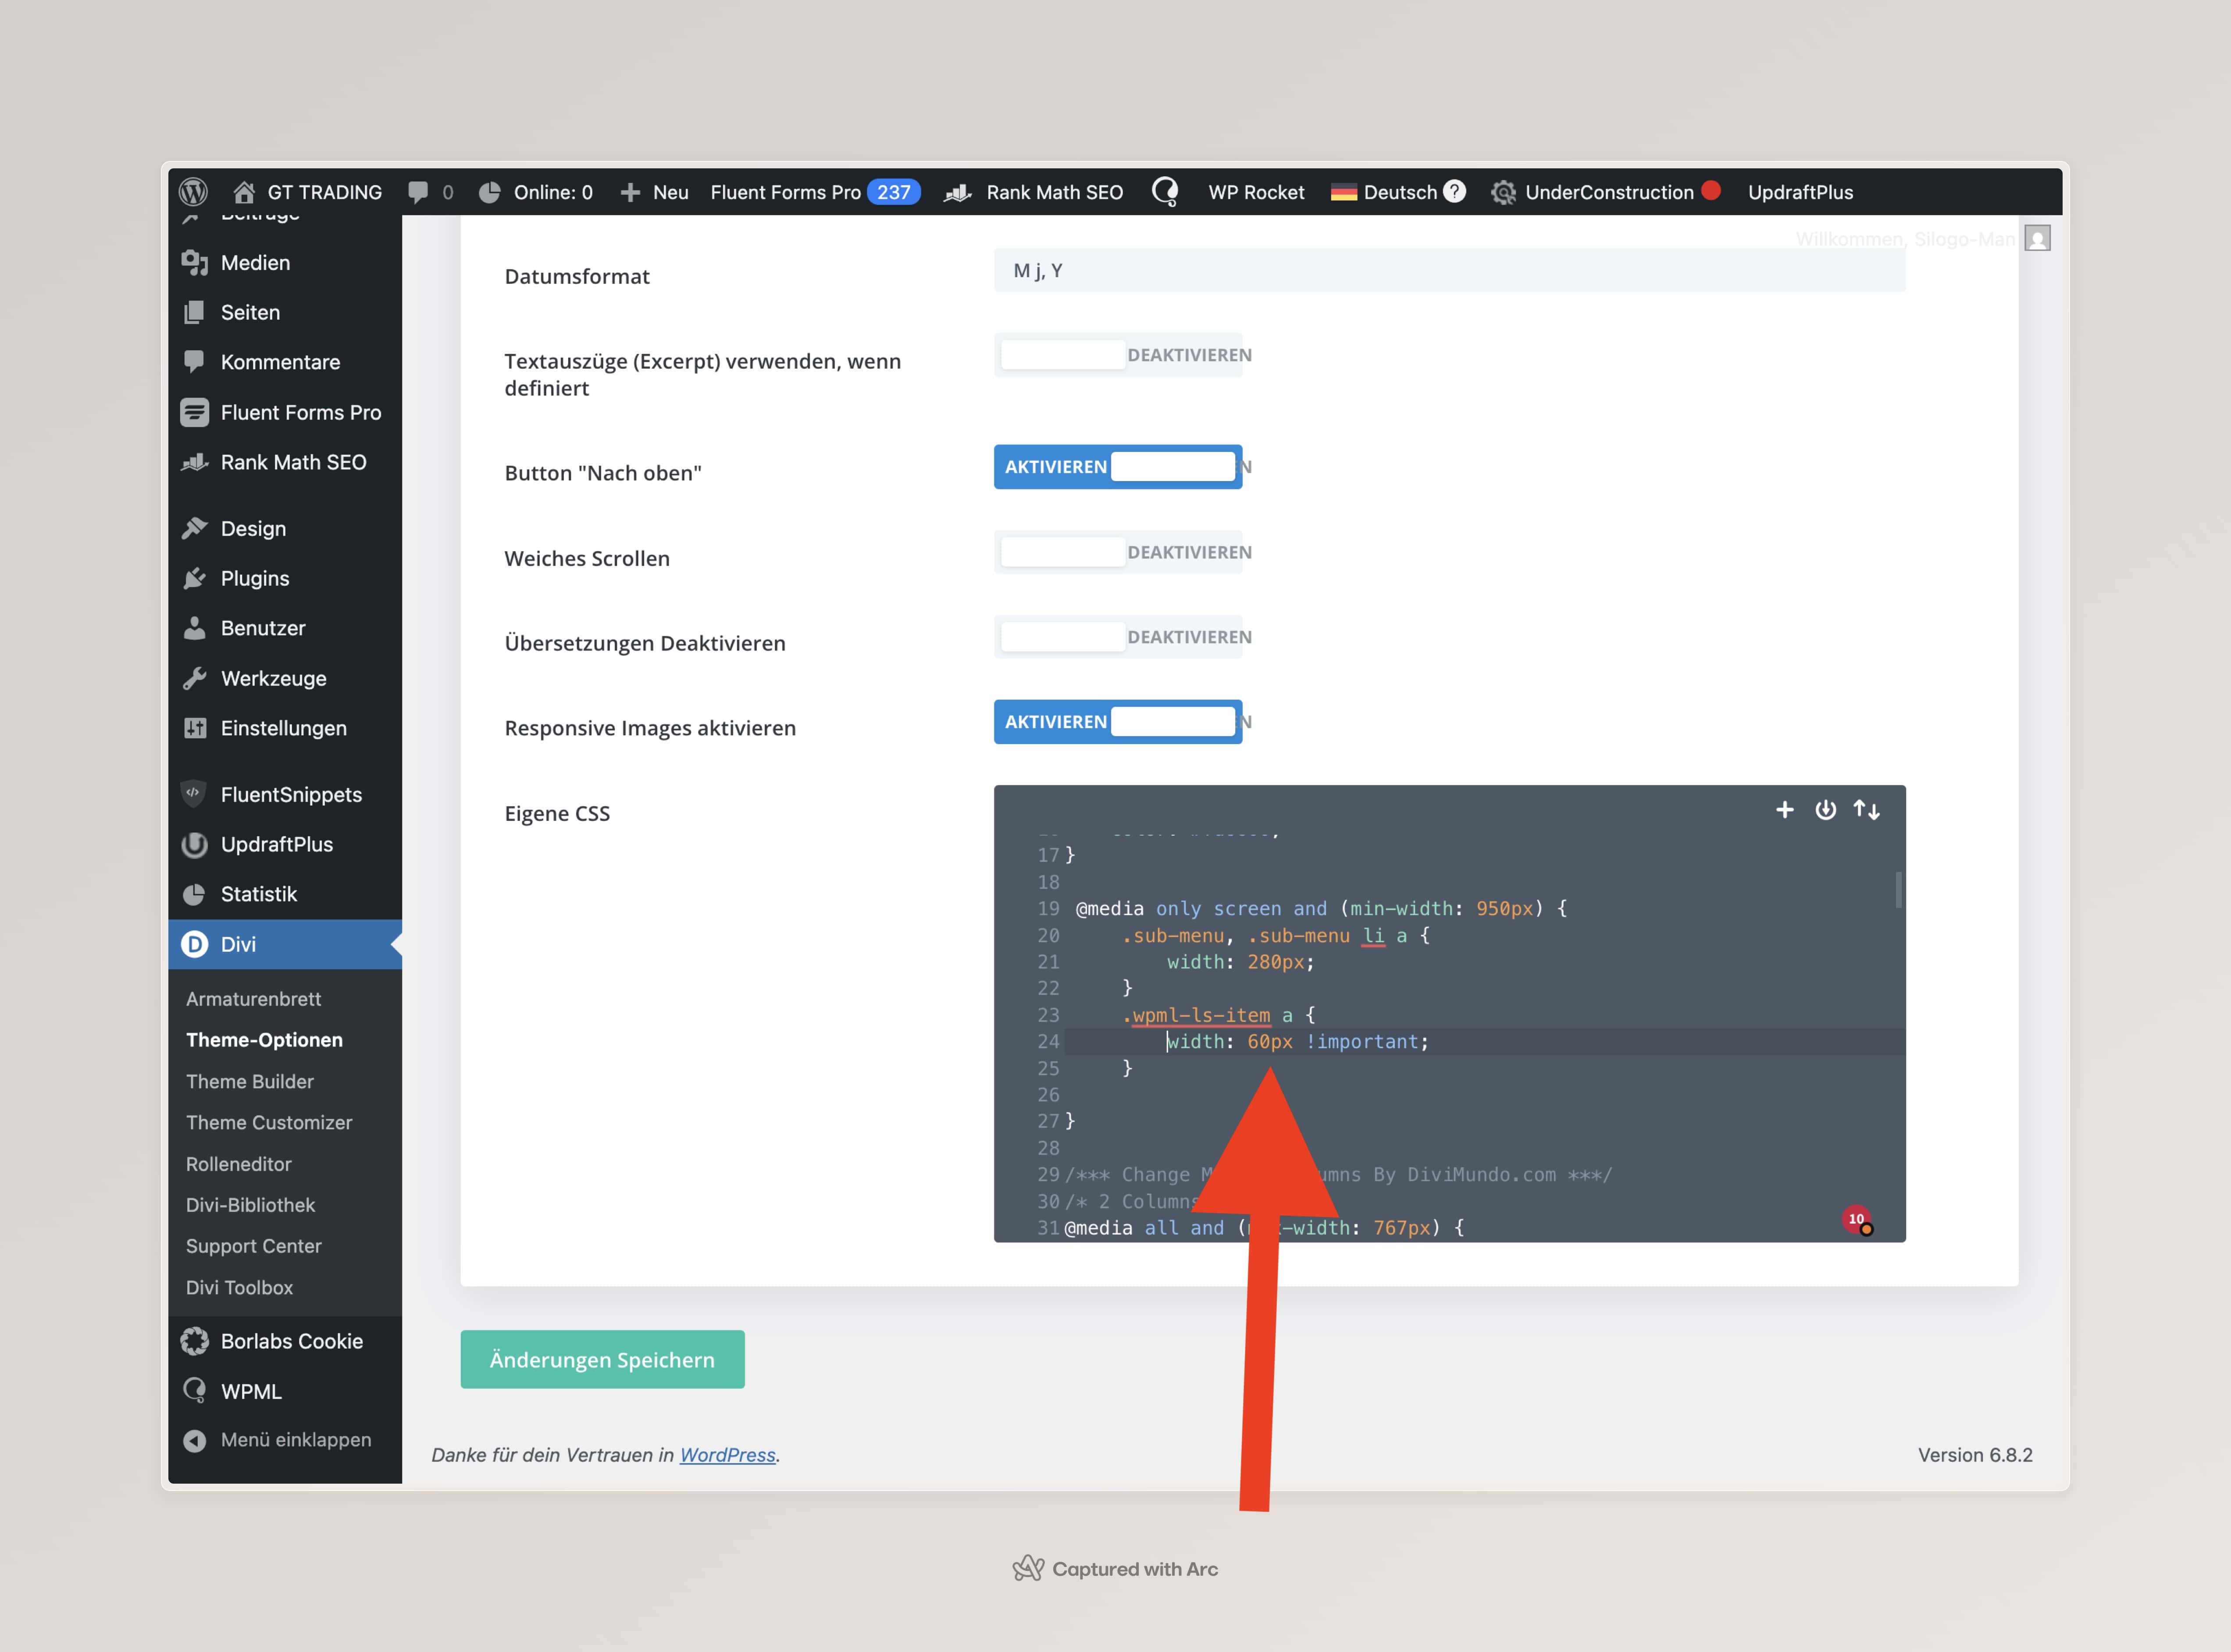Open Theme Builder submenu item
2231x1652 pixels.
(250, 1081)
